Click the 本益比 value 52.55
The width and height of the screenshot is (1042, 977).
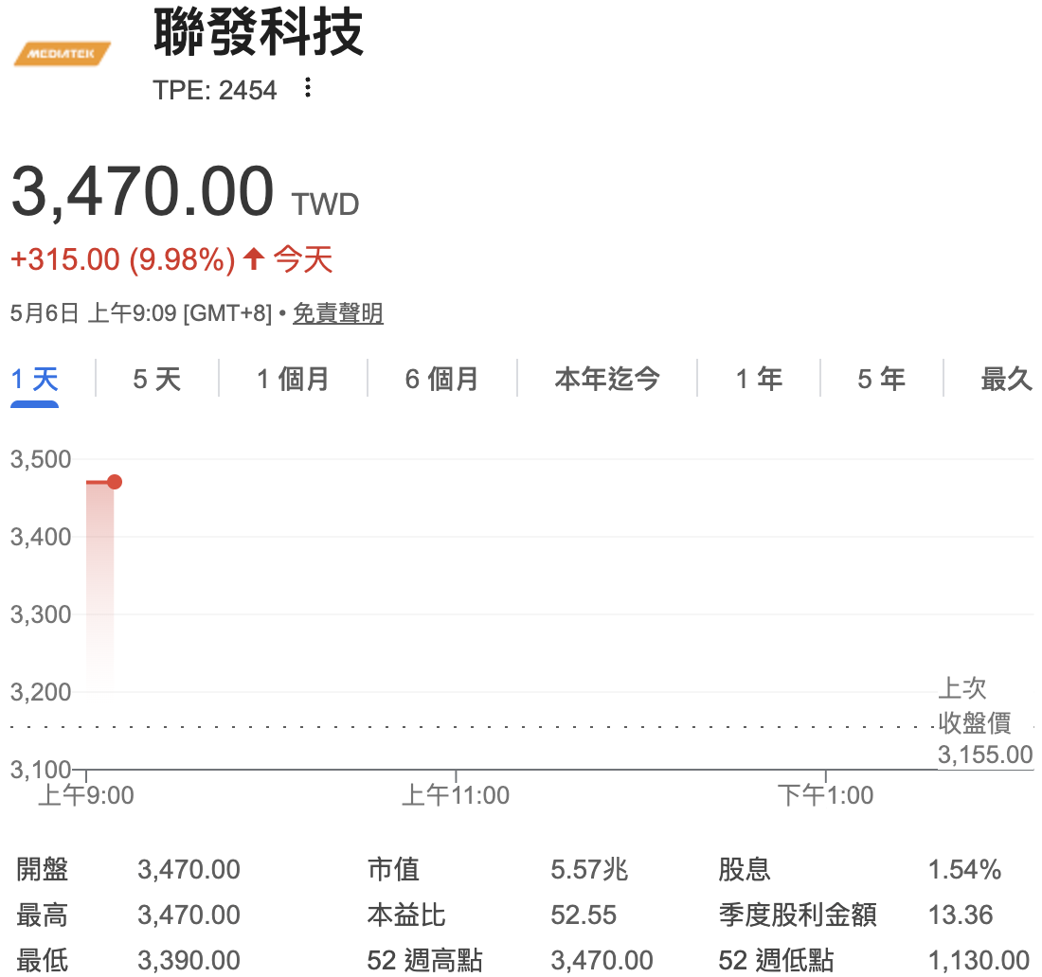pyautogui.click(x=584, y=915)
